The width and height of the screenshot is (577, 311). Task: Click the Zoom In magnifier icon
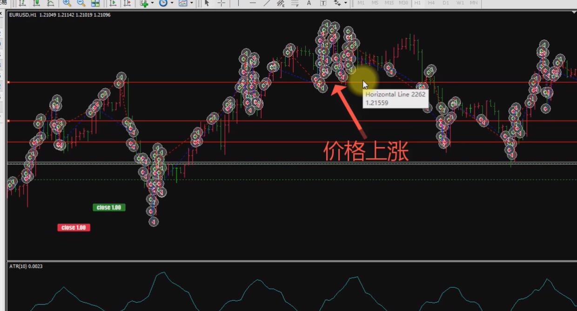[67, 3]
